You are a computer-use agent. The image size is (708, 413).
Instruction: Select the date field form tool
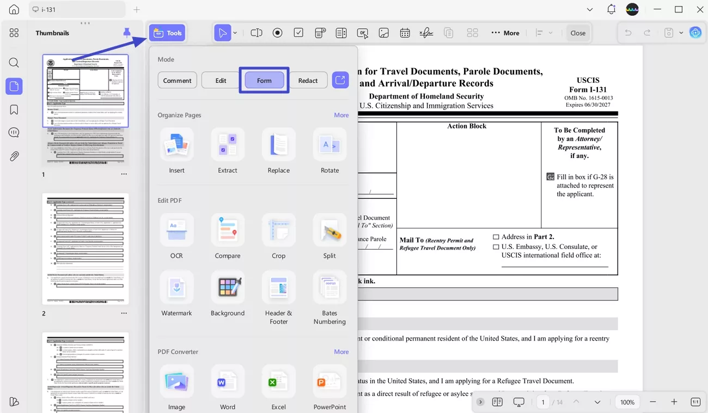(405, 32)
